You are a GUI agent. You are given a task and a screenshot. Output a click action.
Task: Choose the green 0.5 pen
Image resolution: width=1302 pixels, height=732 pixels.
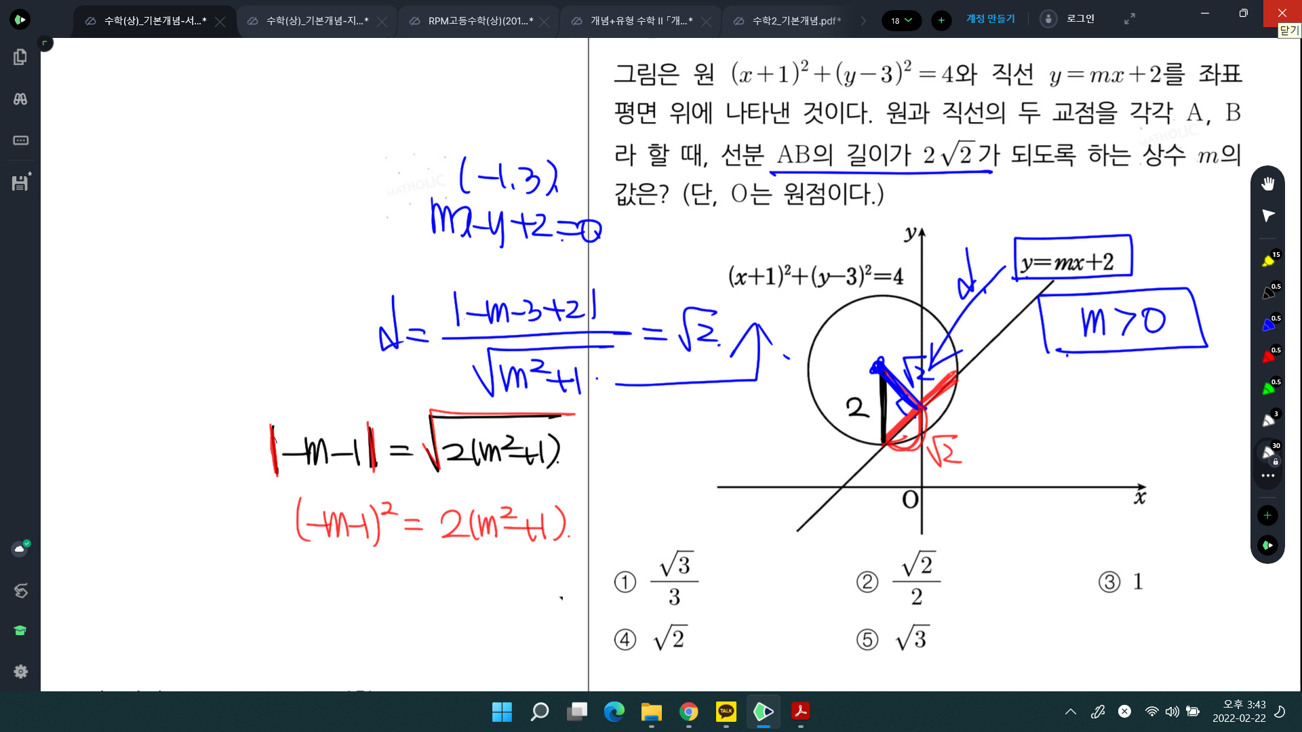1268,388
